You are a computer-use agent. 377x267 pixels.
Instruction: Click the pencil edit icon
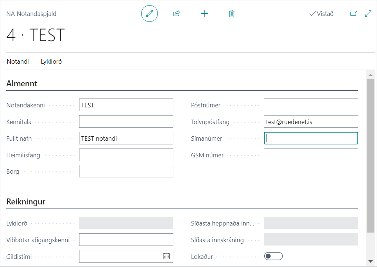(149, 14)
